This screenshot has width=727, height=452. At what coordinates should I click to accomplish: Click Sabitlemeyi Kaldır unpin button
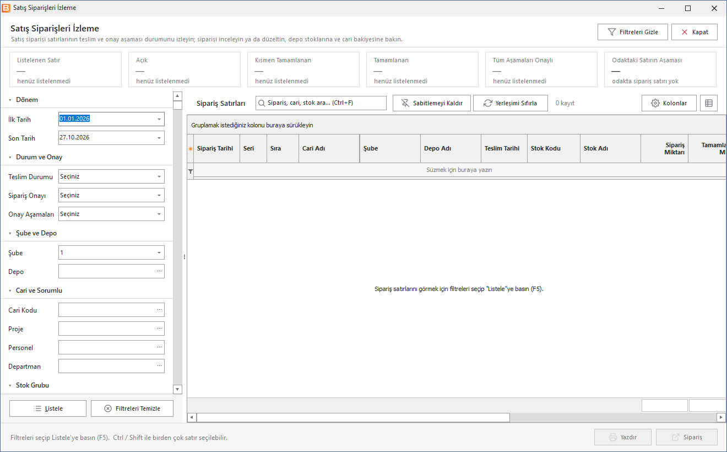[x=432, y=103]
